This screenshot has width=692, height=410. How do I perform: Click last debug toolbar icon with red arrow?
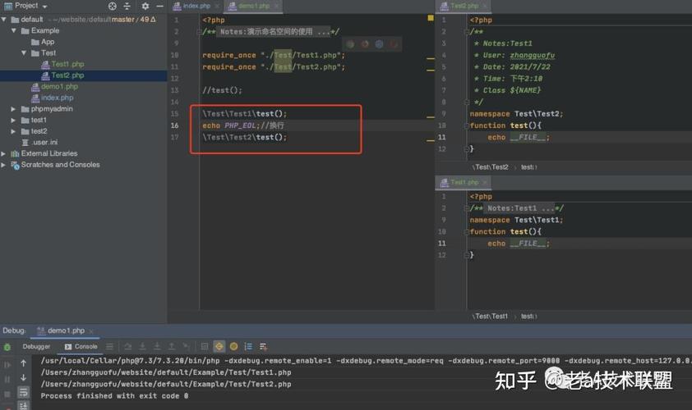(x=264, y=347)
